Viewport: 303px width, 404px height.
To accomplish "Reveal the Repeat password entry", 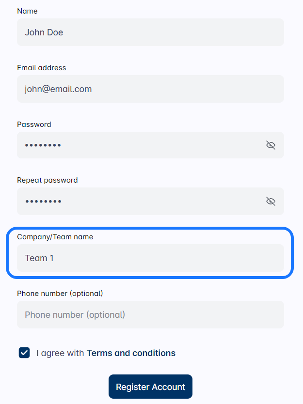I will pos(271,201).
